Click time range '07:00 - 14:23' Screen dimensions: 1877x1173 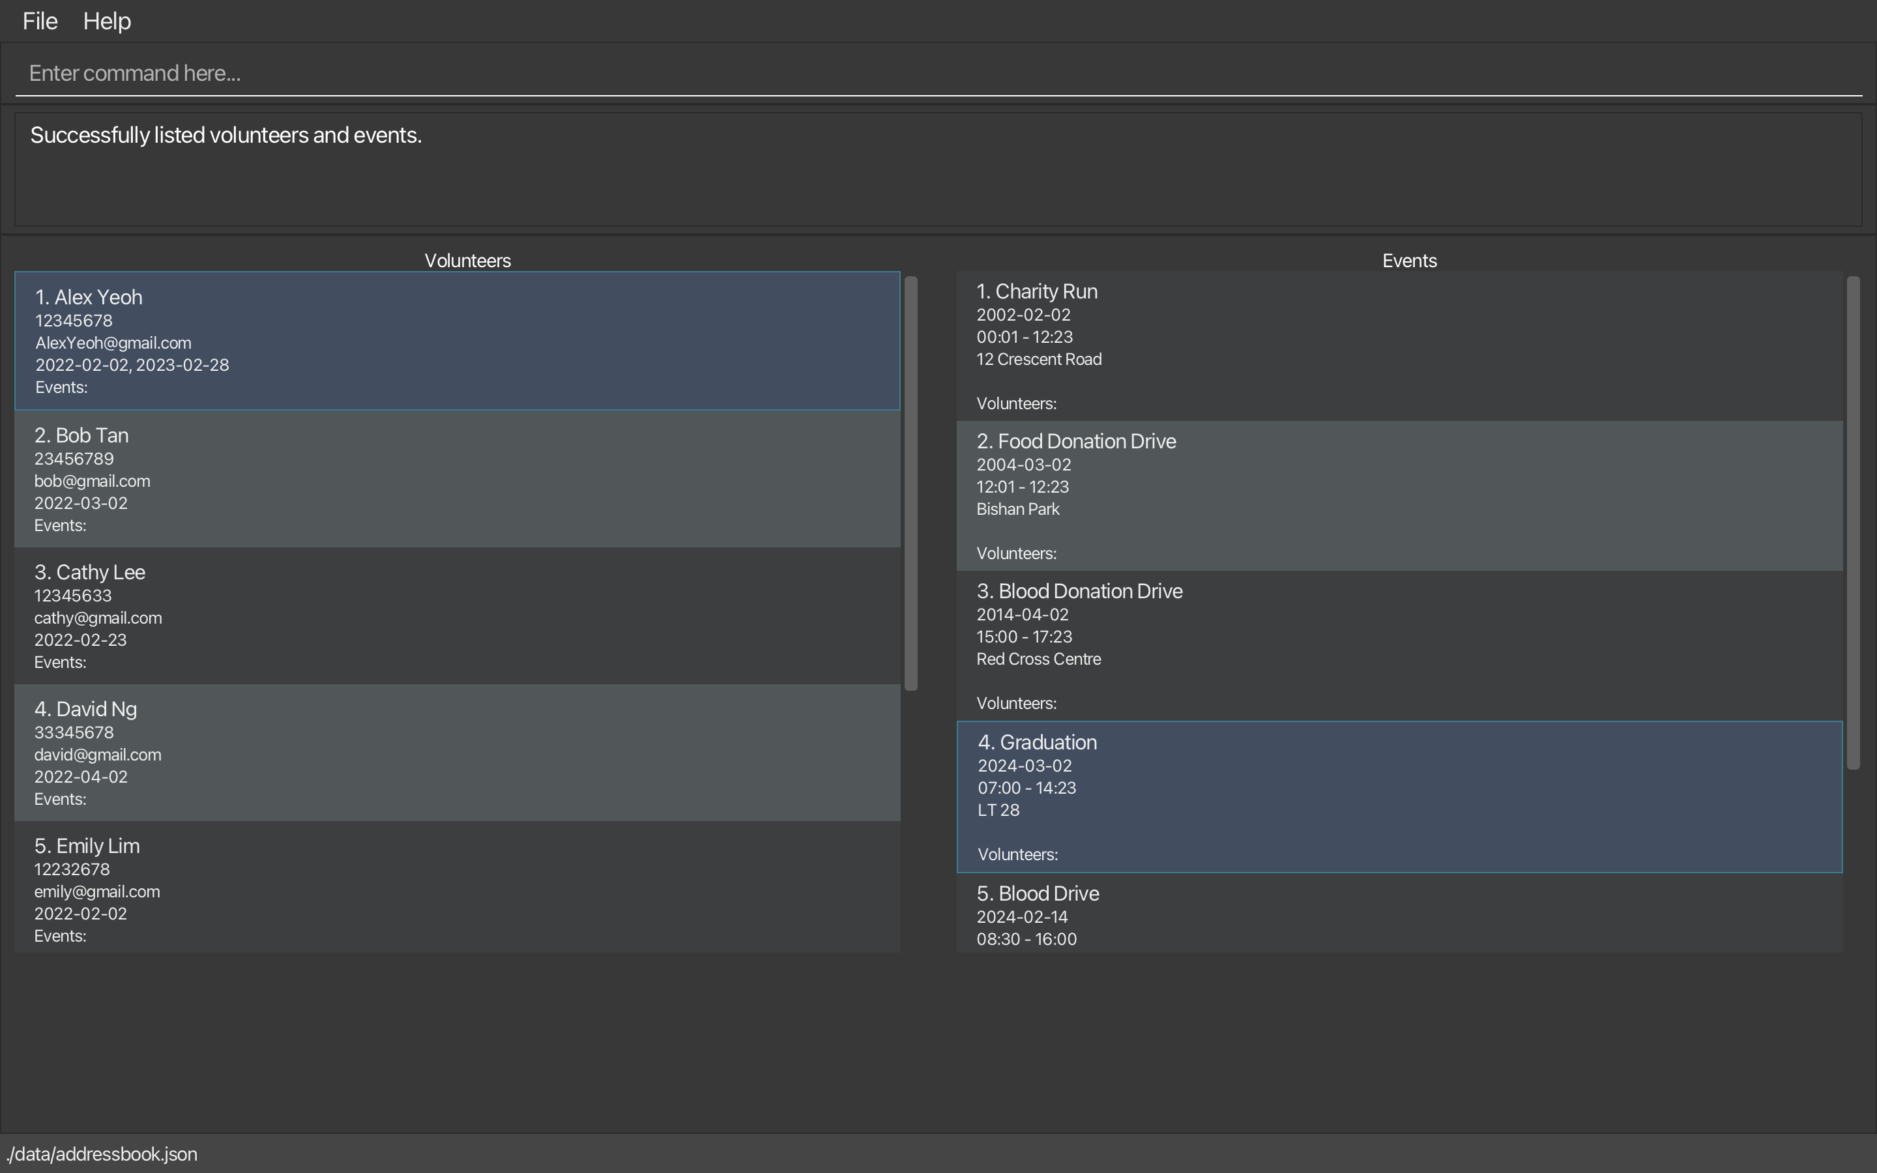click(1027, 787)
